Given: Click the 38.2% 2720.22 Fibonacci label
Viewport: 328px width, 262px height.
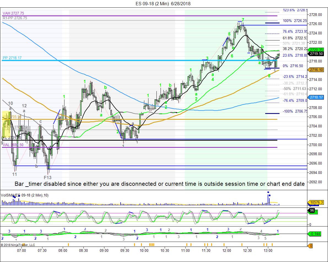Looking at the screenshot, I should click(295, 49).
